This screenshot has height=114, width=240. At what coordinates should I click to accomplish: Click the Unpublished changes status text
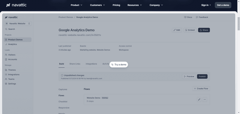[74, 75]
